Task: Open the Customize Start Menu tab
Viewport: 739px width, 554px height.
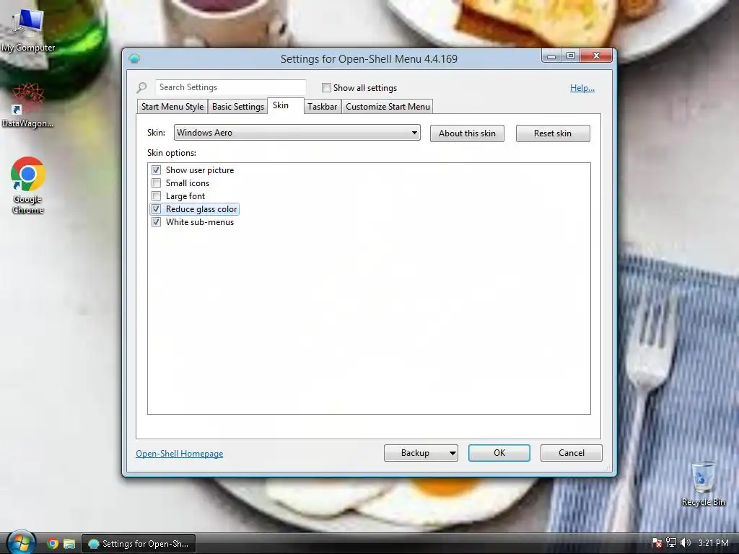Action: (388, 107)
